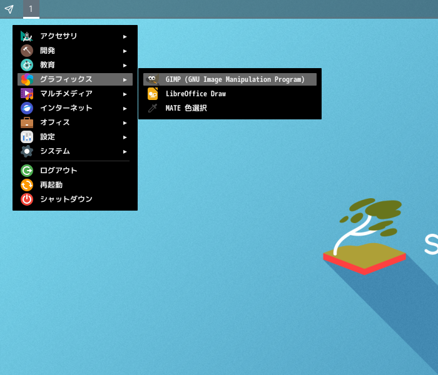The height and width of the screenshot is (375, 438).
Task: Click the hammer icon for 開発
Action: 27,51
